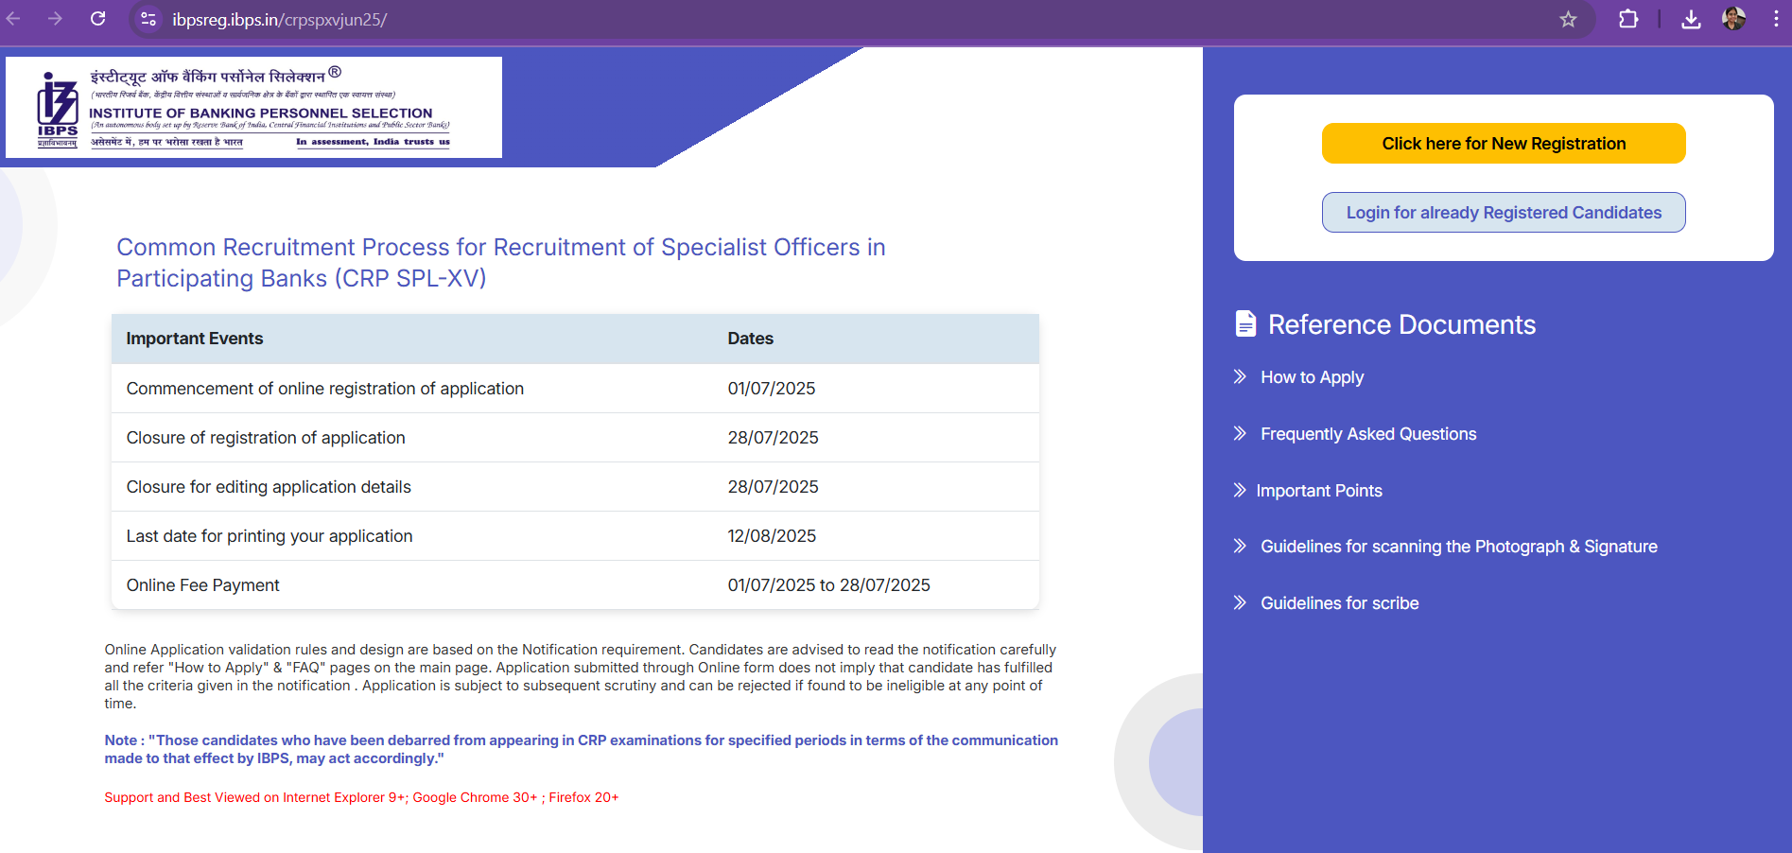Bookmark this page with the star icon
The height and width of the screenshot is (853, 1792).
(1568, 19)
